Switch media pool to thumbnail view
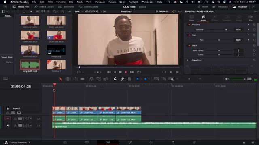Screen dimensions: 259x145 (43, 12)
